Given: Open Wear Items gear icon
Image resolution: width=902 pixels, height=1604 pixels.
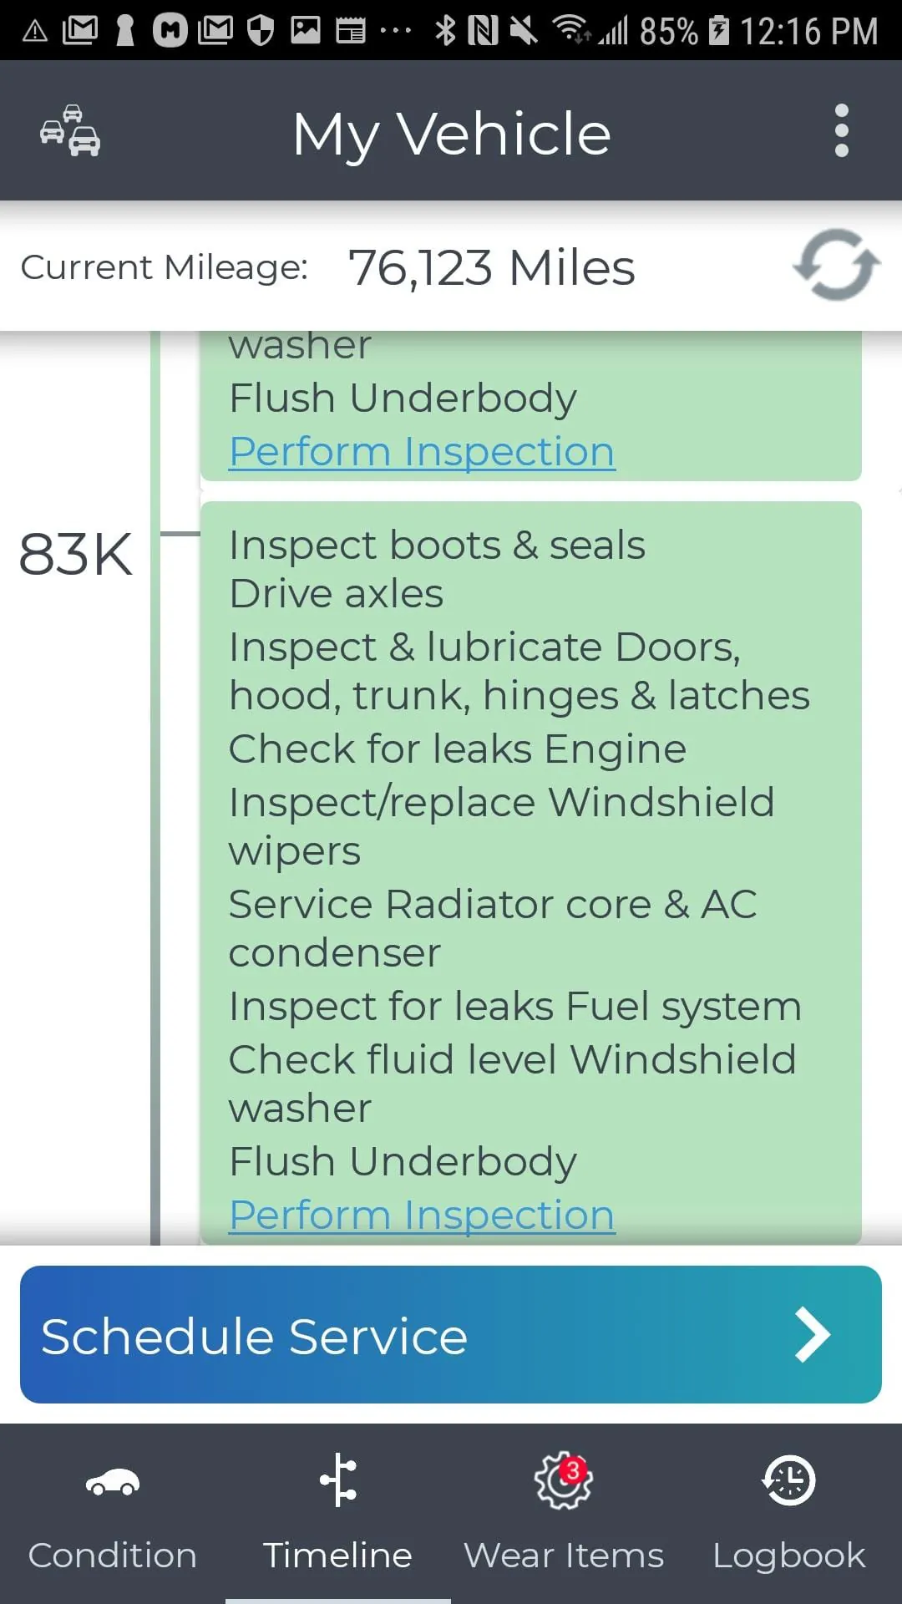Looking at the screenshot, I should coord(564,1480).
